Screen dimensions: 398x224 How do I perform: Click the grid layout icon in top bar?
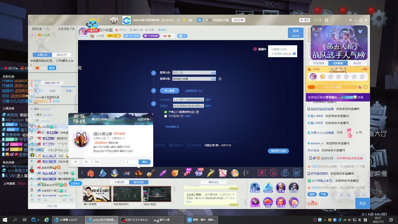[x=326, y=20]
